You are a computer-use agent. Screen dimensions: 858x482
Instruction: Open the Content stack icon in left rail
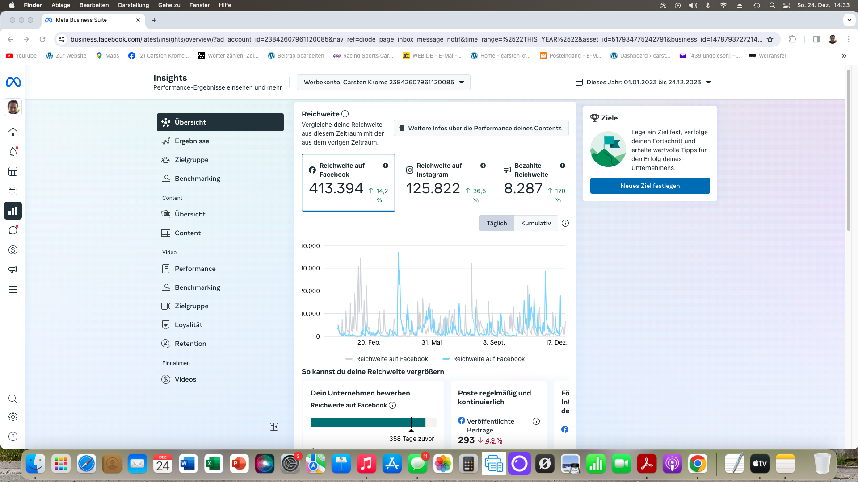13,191
